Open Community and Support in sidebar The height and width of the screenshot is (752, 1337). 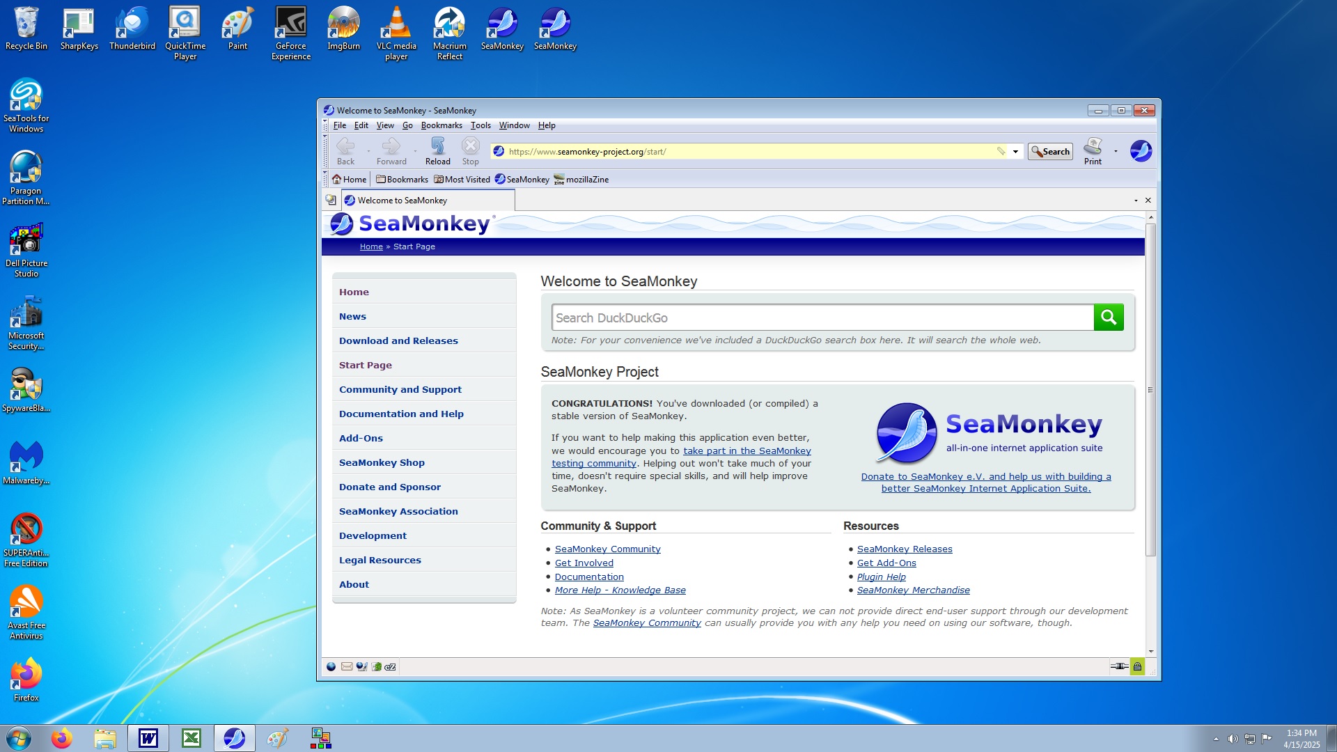400,389
